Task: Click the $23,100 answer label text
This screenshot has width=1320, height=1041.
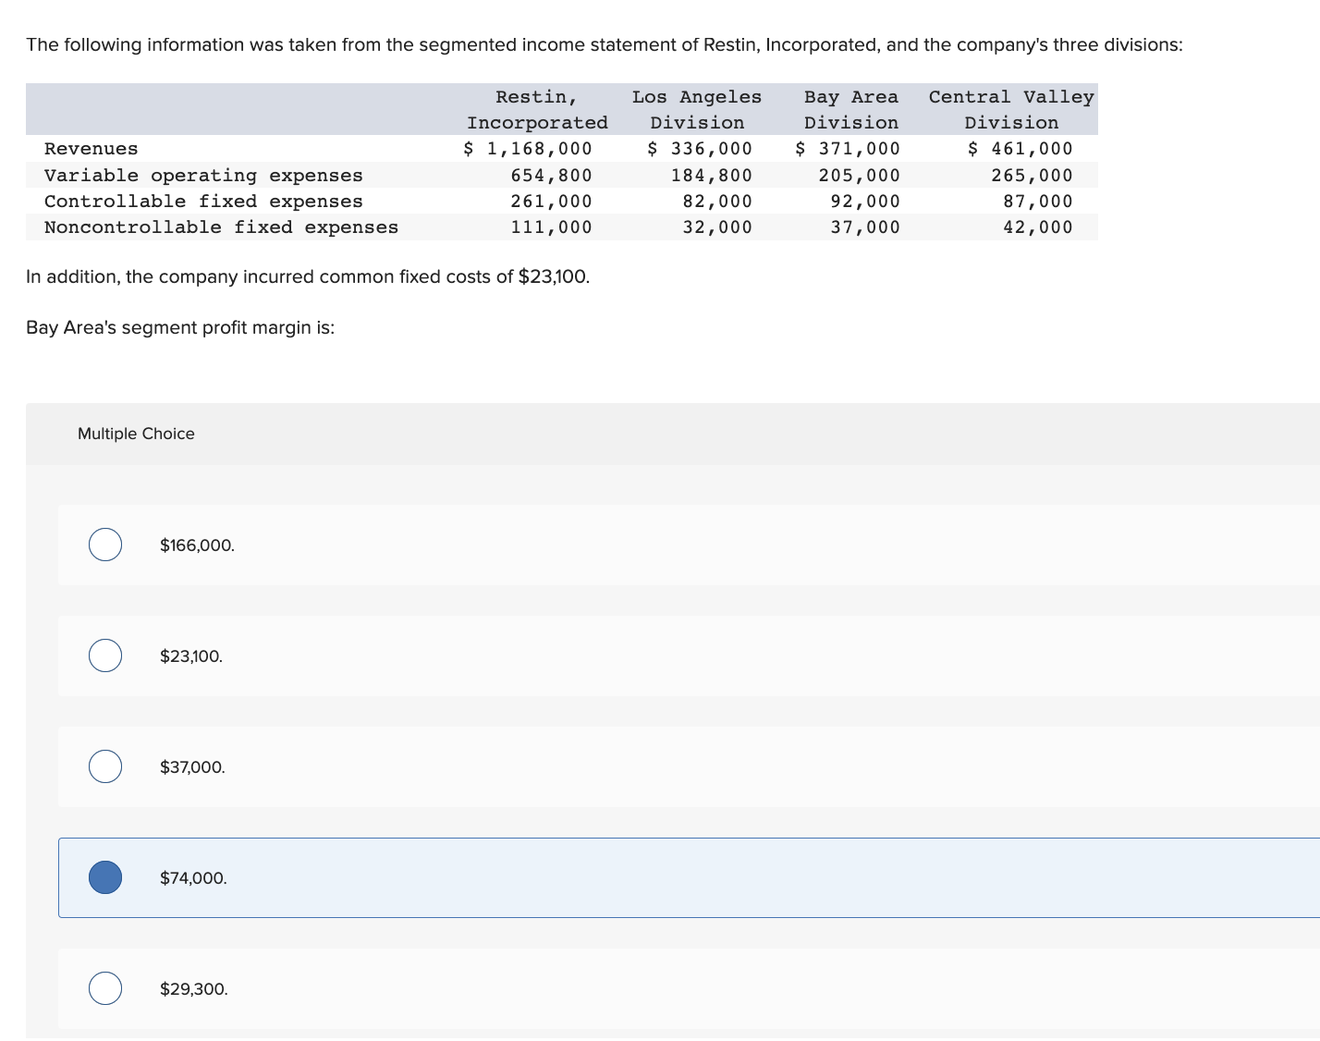Action: [x=190, y=655]
